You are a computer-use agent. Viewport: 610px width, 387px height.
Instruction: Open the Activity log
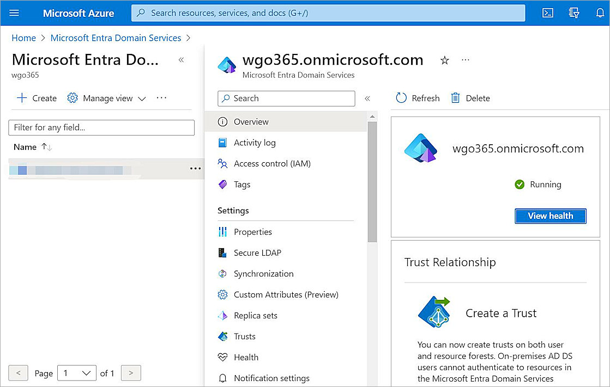click(x=253, y=143)
